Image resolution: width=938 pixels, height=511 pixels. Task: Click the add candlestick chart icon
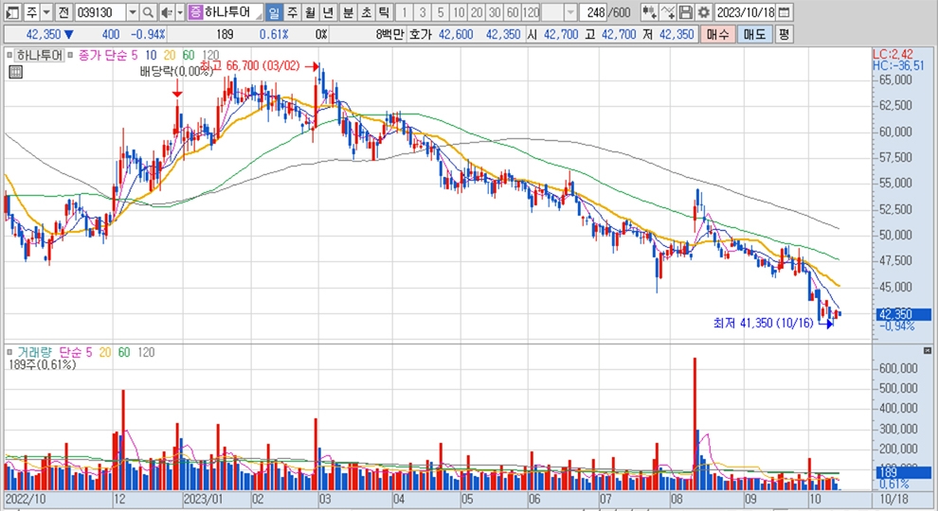[648, 12]
